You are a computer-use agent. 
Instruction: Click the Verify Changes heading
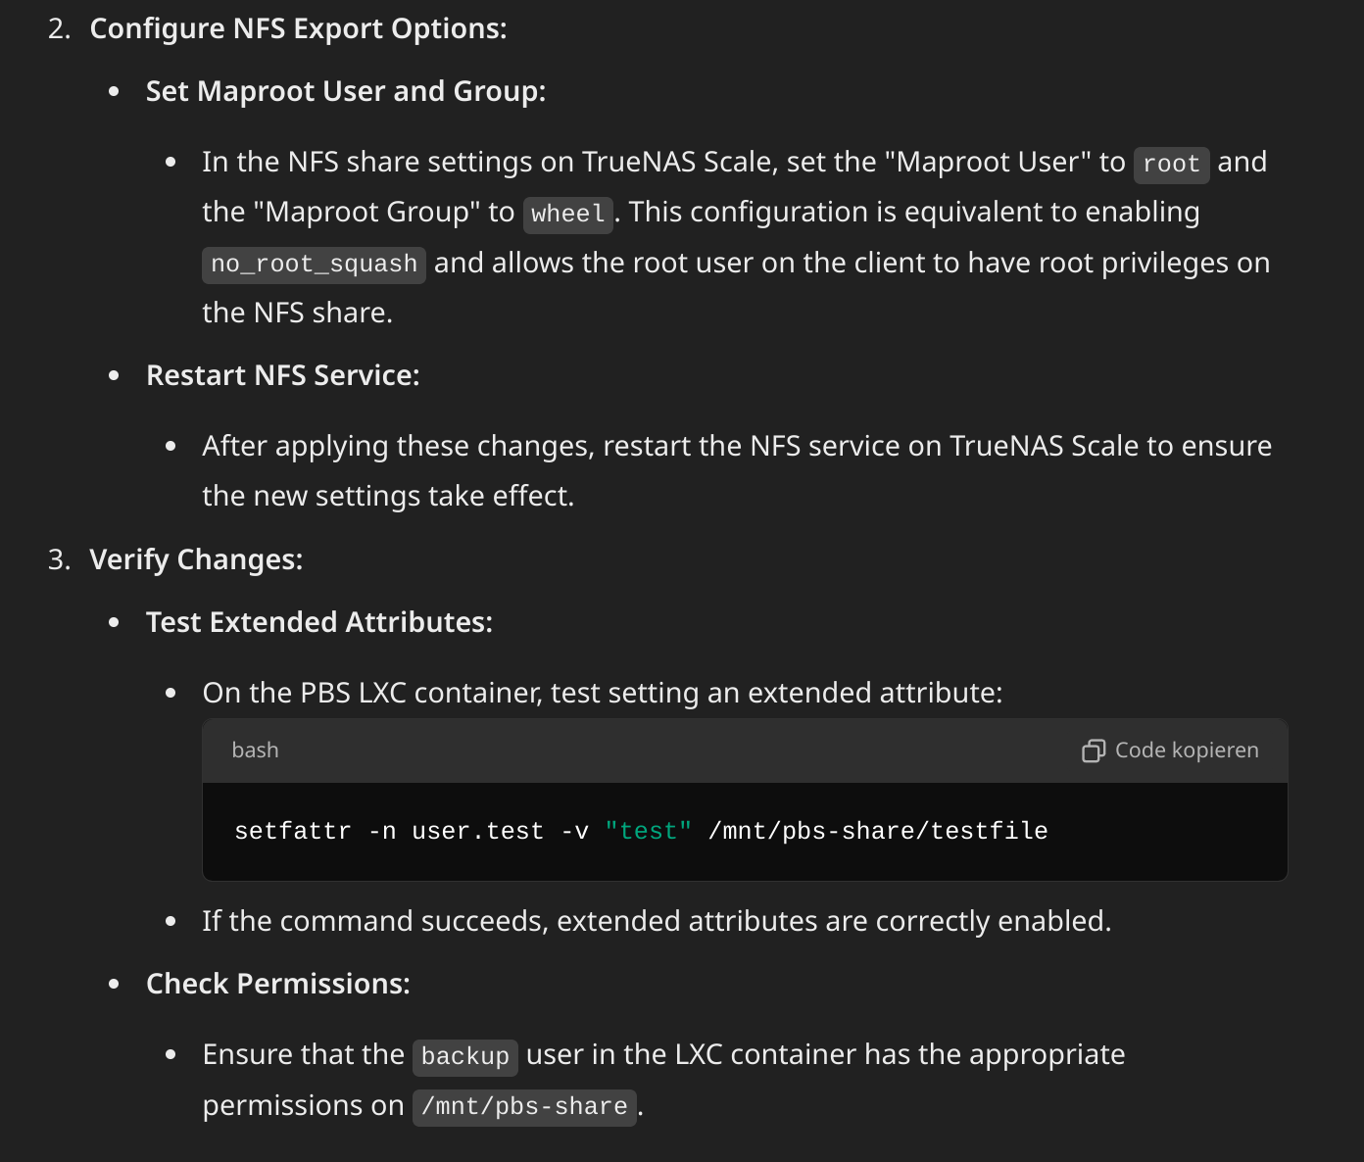coord(196,559)
